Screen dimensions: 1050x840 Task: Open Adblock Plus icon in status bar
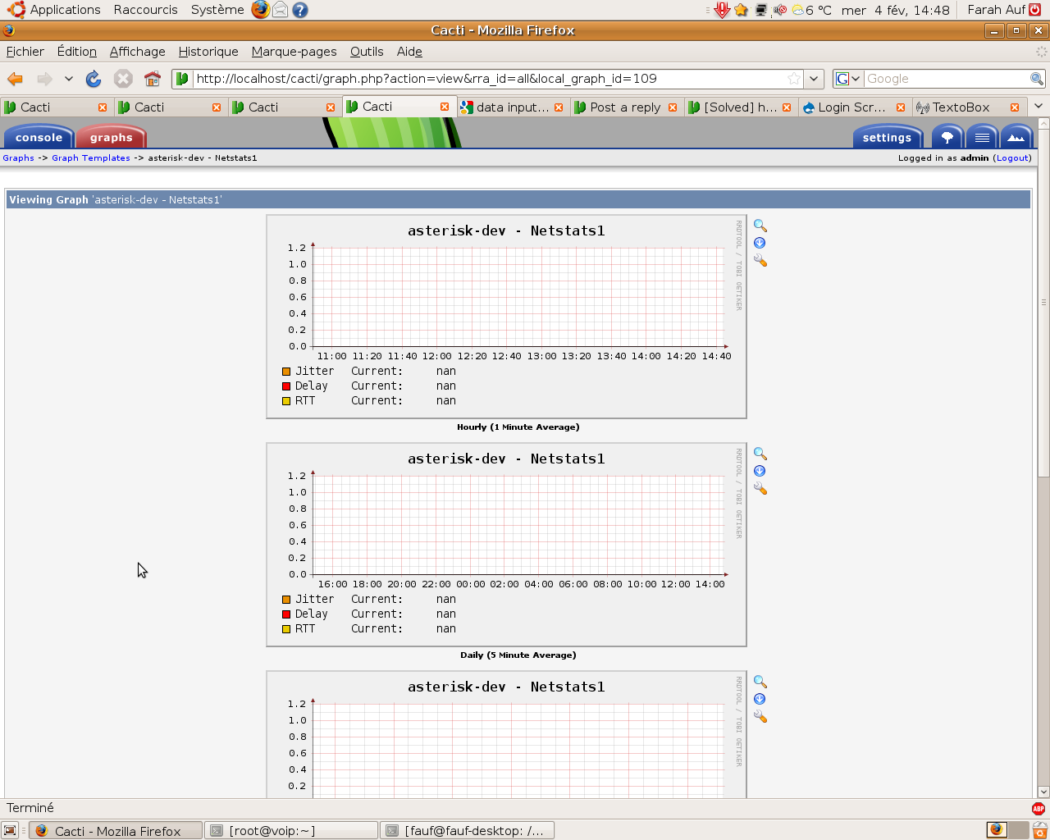[x=1039, y=808]
